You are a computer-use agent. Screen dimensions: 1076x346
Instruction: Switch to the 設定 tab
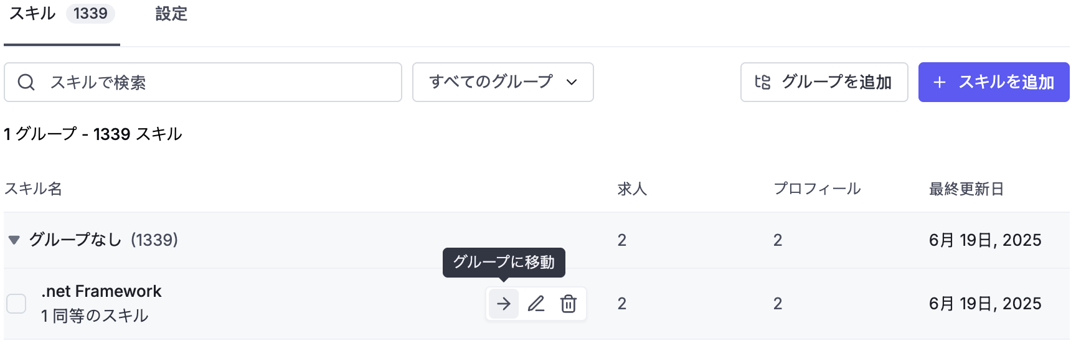[x=171, y=14]
